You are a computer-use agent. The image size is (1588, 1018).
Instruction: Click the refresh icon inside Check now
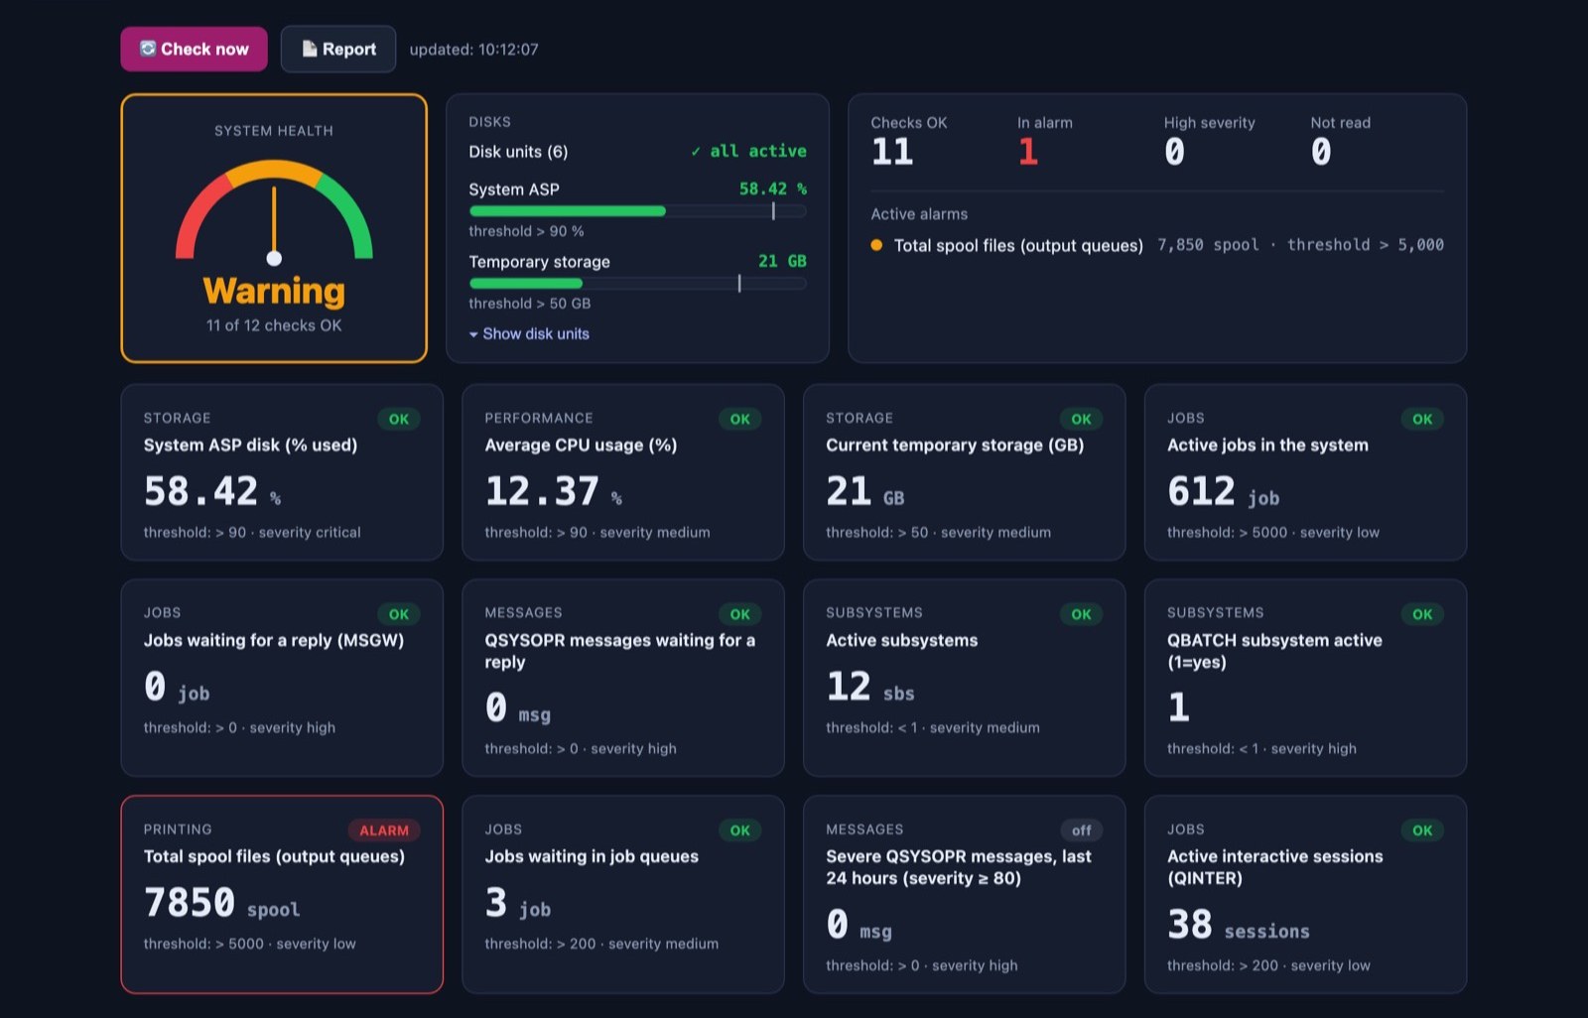(148, 49)
